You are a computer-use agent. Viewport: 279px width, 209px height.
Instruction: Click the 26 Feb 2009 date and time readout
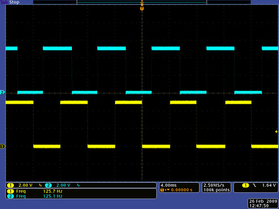(x=263, y=203)
